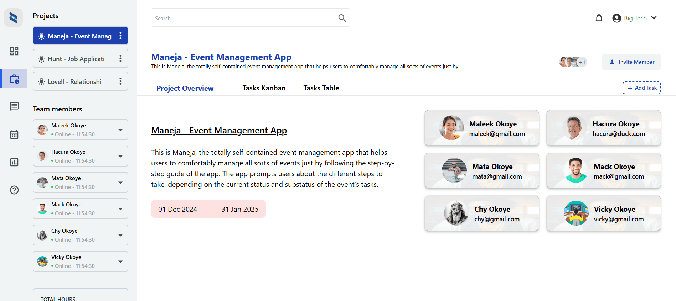Viewport: 676px width, 301px height.
Task: Switch to Tasks Table tab
Action: point(321,88)
